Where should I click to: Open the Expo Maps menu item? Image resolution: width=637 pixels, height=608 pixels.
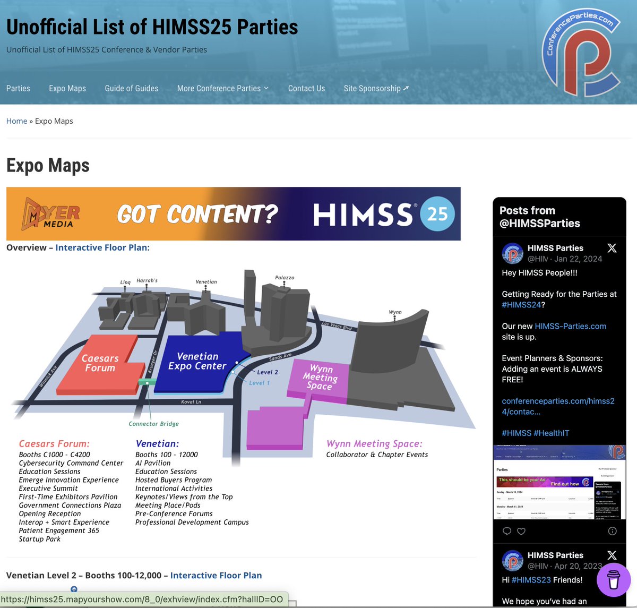click(67, 88)
